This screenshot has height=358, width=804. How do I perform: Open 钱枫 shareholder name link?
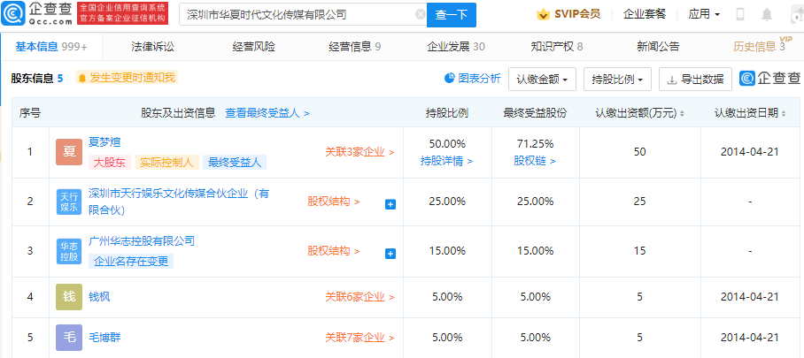[x=99, y=296]
